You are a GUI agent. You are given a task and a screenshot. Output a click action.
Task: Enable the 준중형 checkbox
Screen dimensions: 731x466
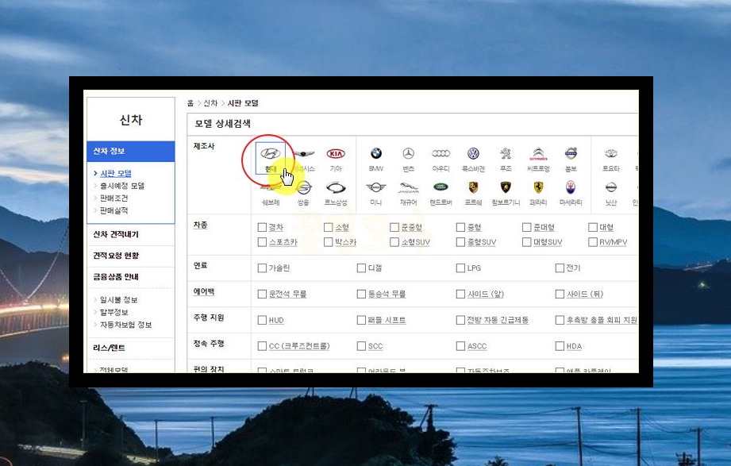point(394,227)
